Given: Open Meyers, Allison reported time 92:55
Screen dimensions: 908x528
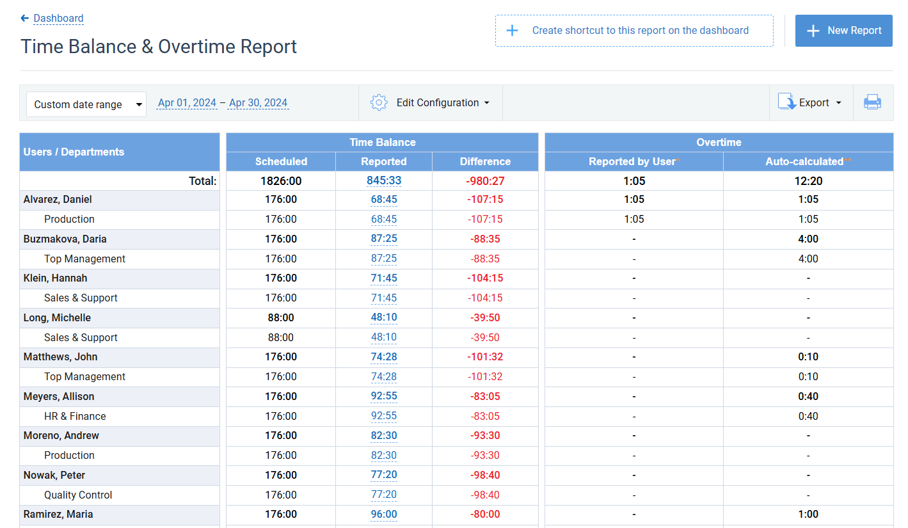Looking at the screenshot, I should coord(384,397).
